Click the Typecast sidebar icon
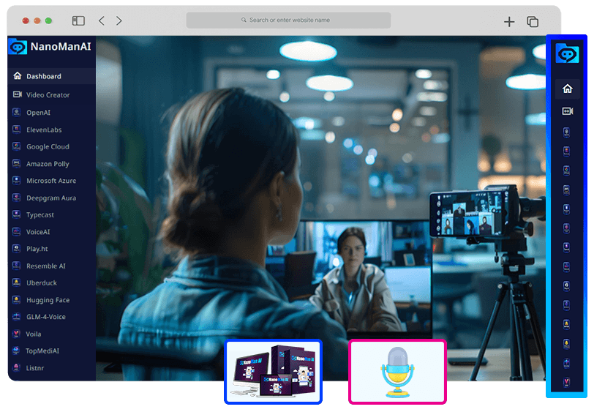Screen dimensions: 605x412 pos(17,215)
